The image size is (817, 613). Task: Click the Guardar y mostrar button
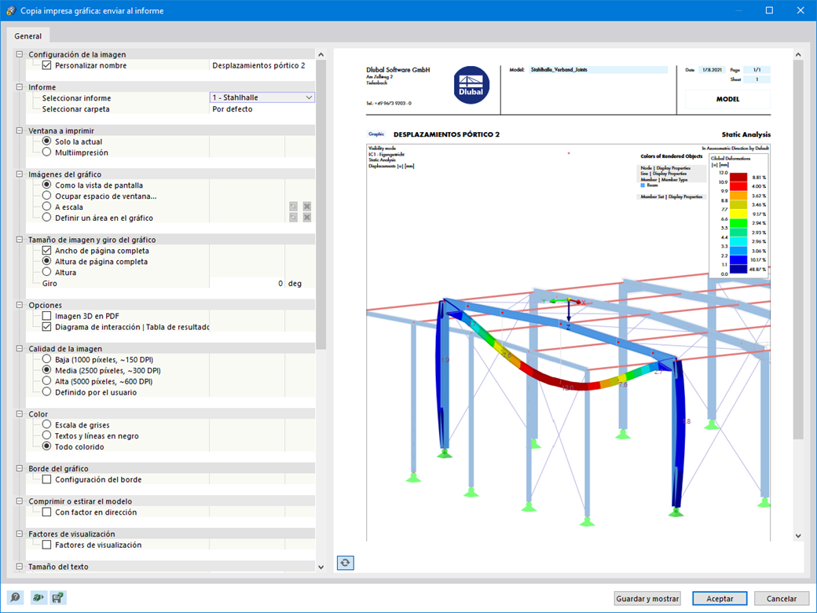tap(647, 598)
